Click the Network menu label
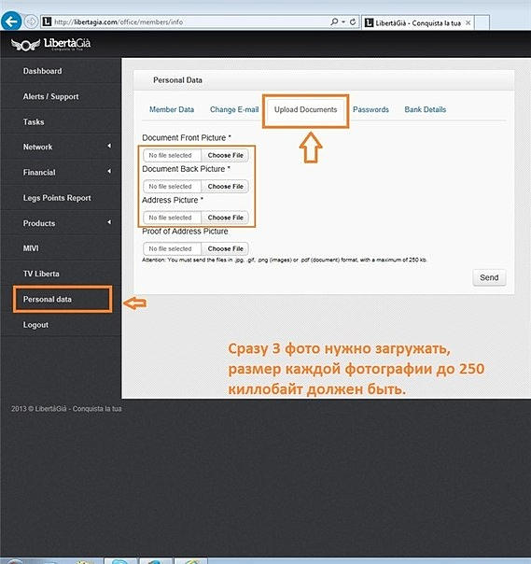 pos(37,147)
